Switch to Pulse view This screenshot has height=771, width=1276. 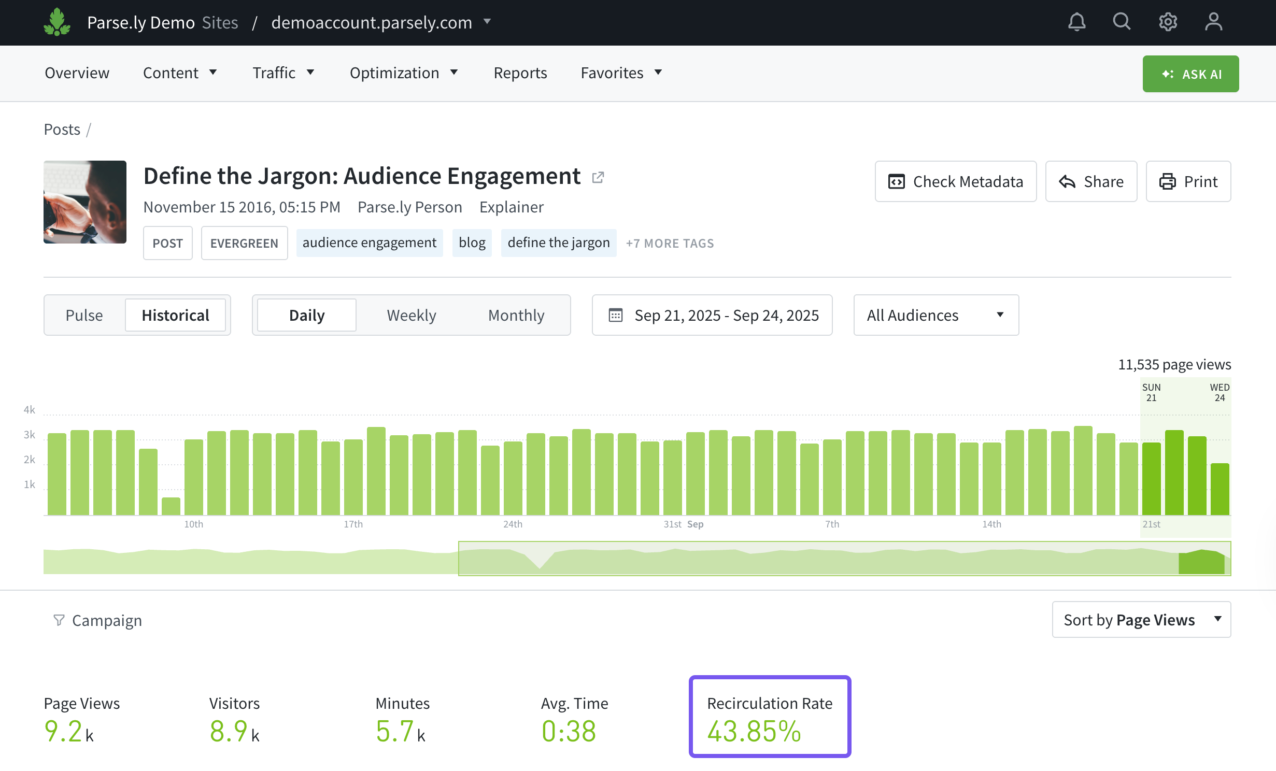coord(84,315)
